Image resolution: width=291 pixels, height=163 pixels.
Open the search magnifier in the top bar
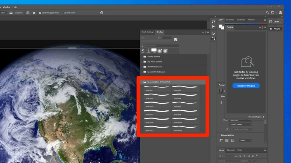coord(267,13)
